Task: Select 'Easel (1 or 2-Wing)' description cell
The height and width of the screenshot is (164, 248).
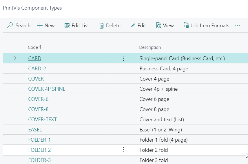Action: (x=161, y=130)
